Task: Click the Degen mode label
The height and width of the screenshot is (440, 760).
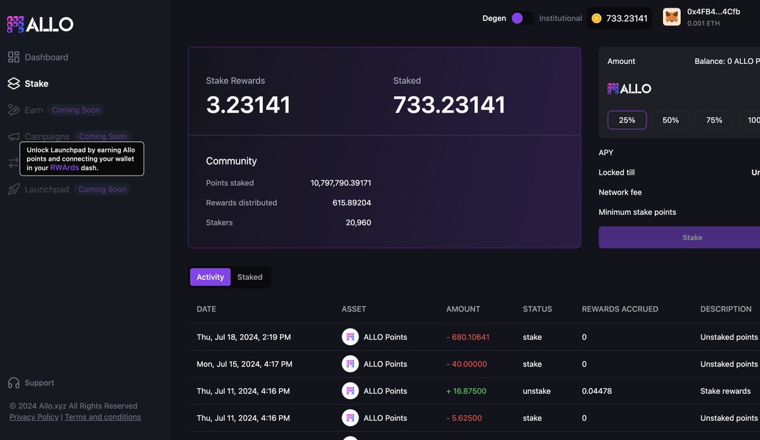Action: tap(494, 18)
